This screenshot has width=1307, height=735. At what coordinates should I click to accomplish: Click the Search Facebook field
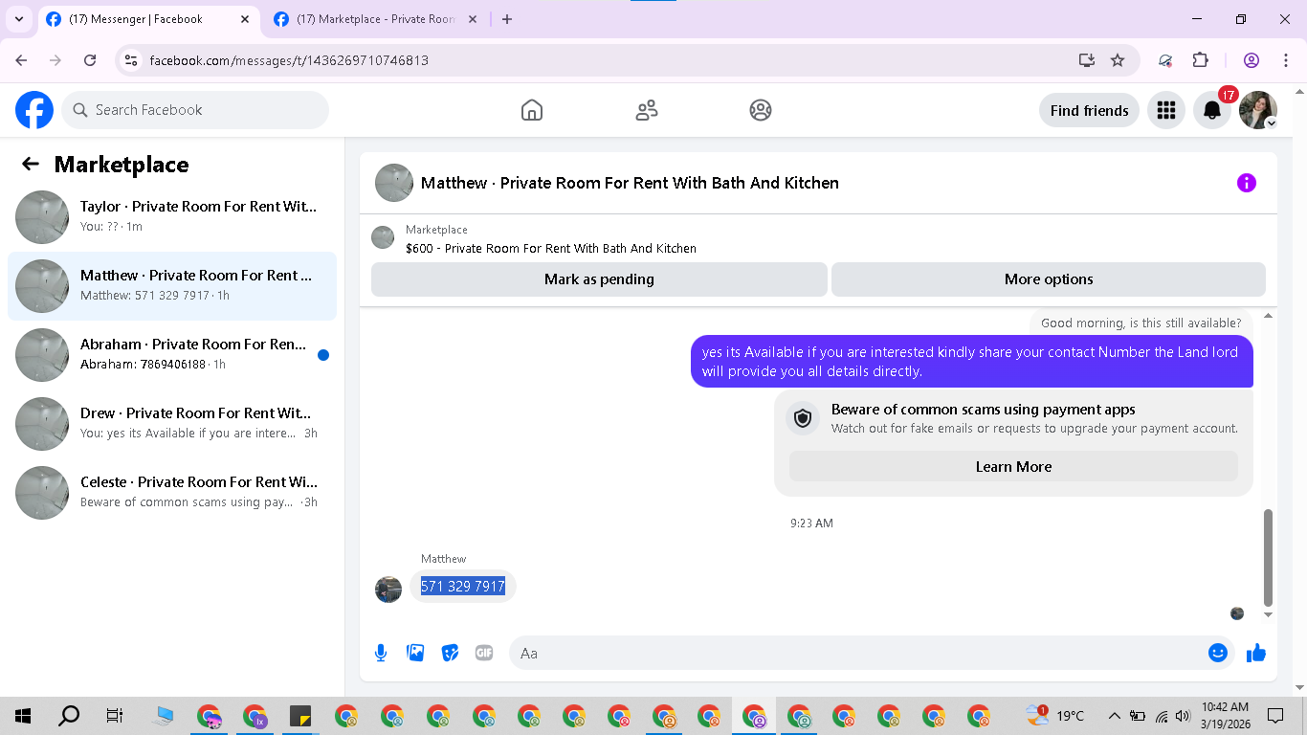(195, 110)
